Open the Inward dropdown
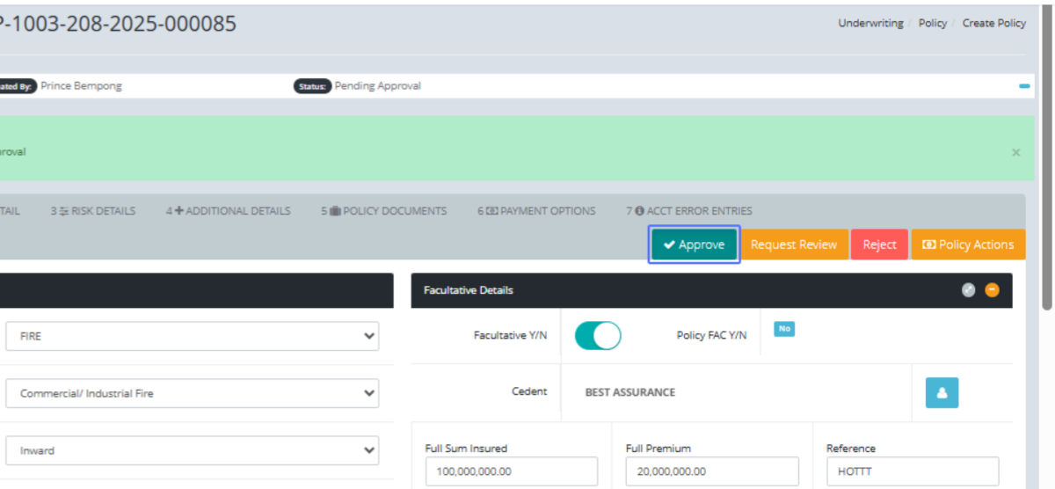The image size is (1055, 489). tap(192, 450)
